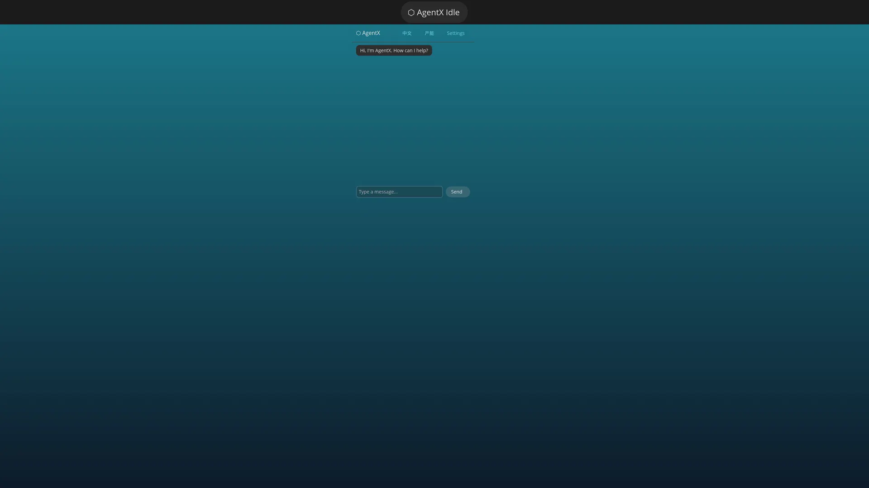Click the AgentX logo in chat header

click(x=368, y=33)
